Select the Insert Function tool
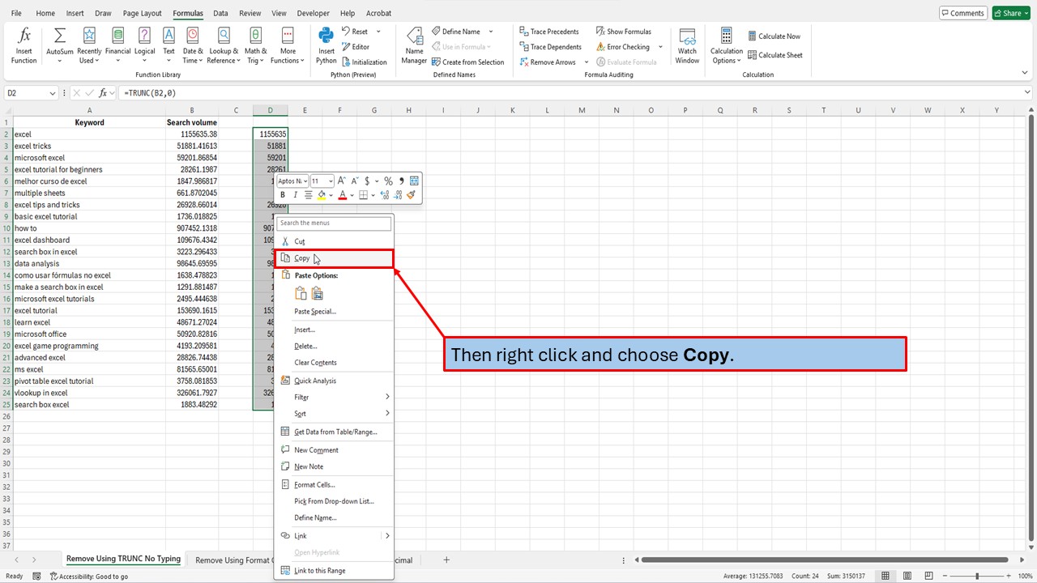 coord(23,45)
